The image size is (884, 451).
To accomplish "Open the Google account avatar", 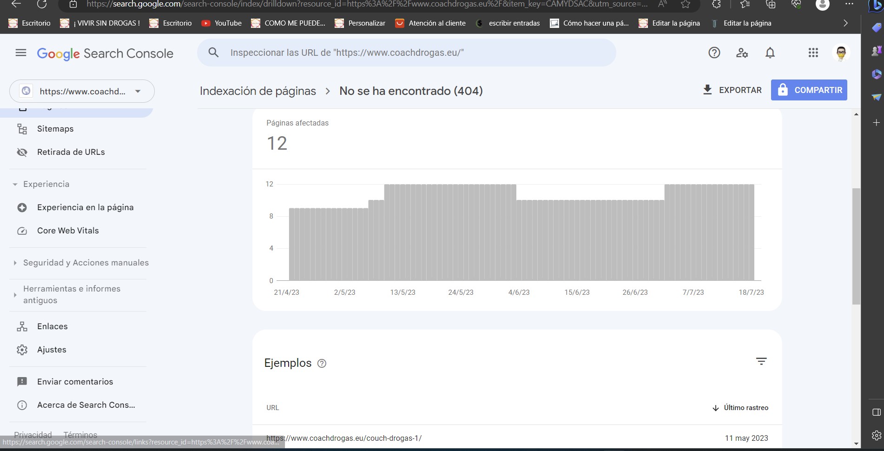I will pyautogui.click(x=841, y=53).
